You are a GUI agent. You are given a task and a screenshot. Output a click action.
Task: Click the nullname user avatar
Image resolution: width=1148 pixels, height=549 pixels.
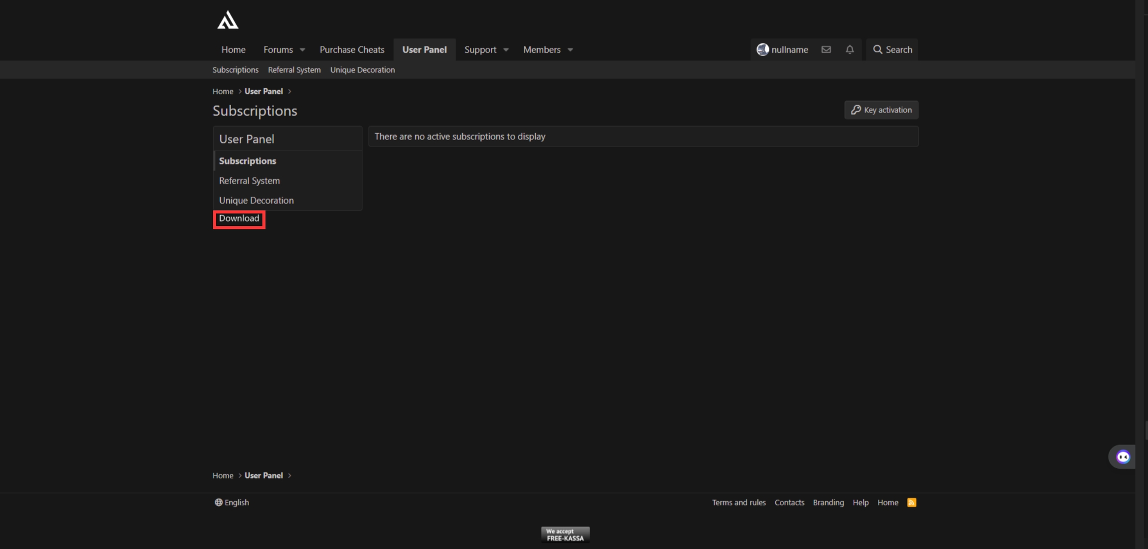coord(762,49)
